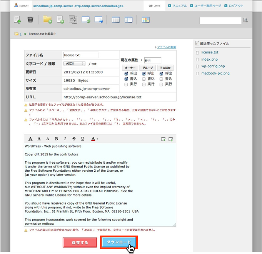Toggle group read (呼出) checkbox
The height and width of the screenshot is (254, 262).
(144, 74)
